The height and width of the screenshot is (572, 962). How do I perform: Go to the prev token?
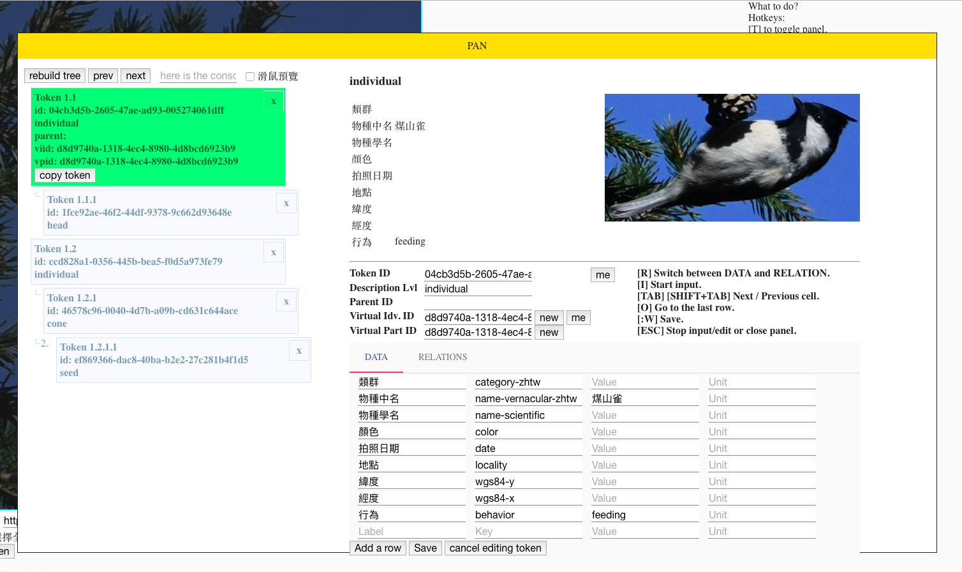point(103,75)
